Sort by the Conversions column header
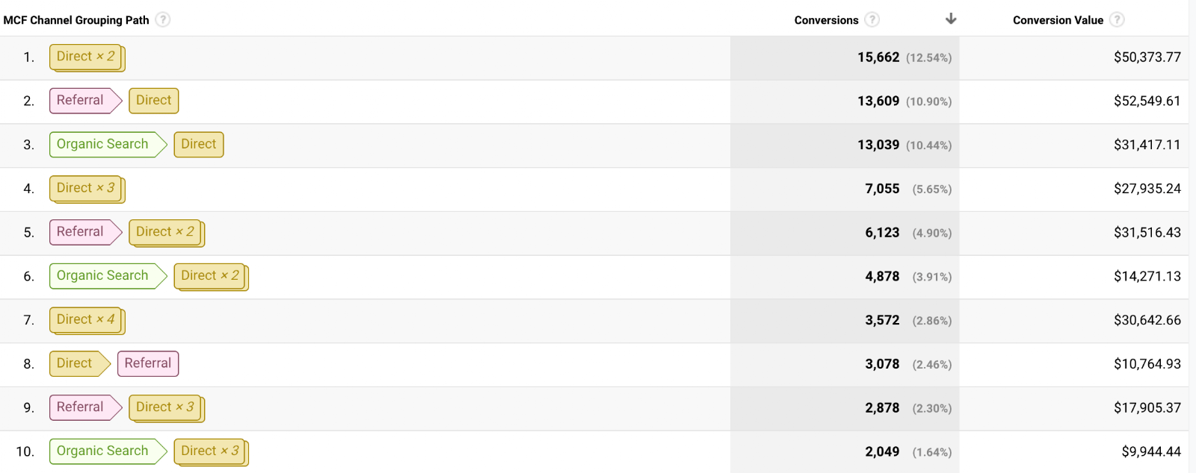1196x473 pixels. pyautogui.click(x=826, y=20)
